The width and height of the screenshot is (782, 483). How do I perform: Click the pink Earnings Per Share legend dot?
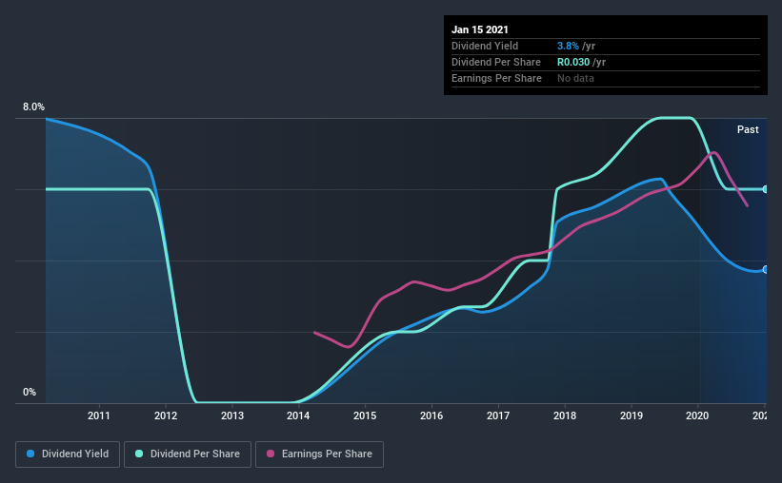271,454
